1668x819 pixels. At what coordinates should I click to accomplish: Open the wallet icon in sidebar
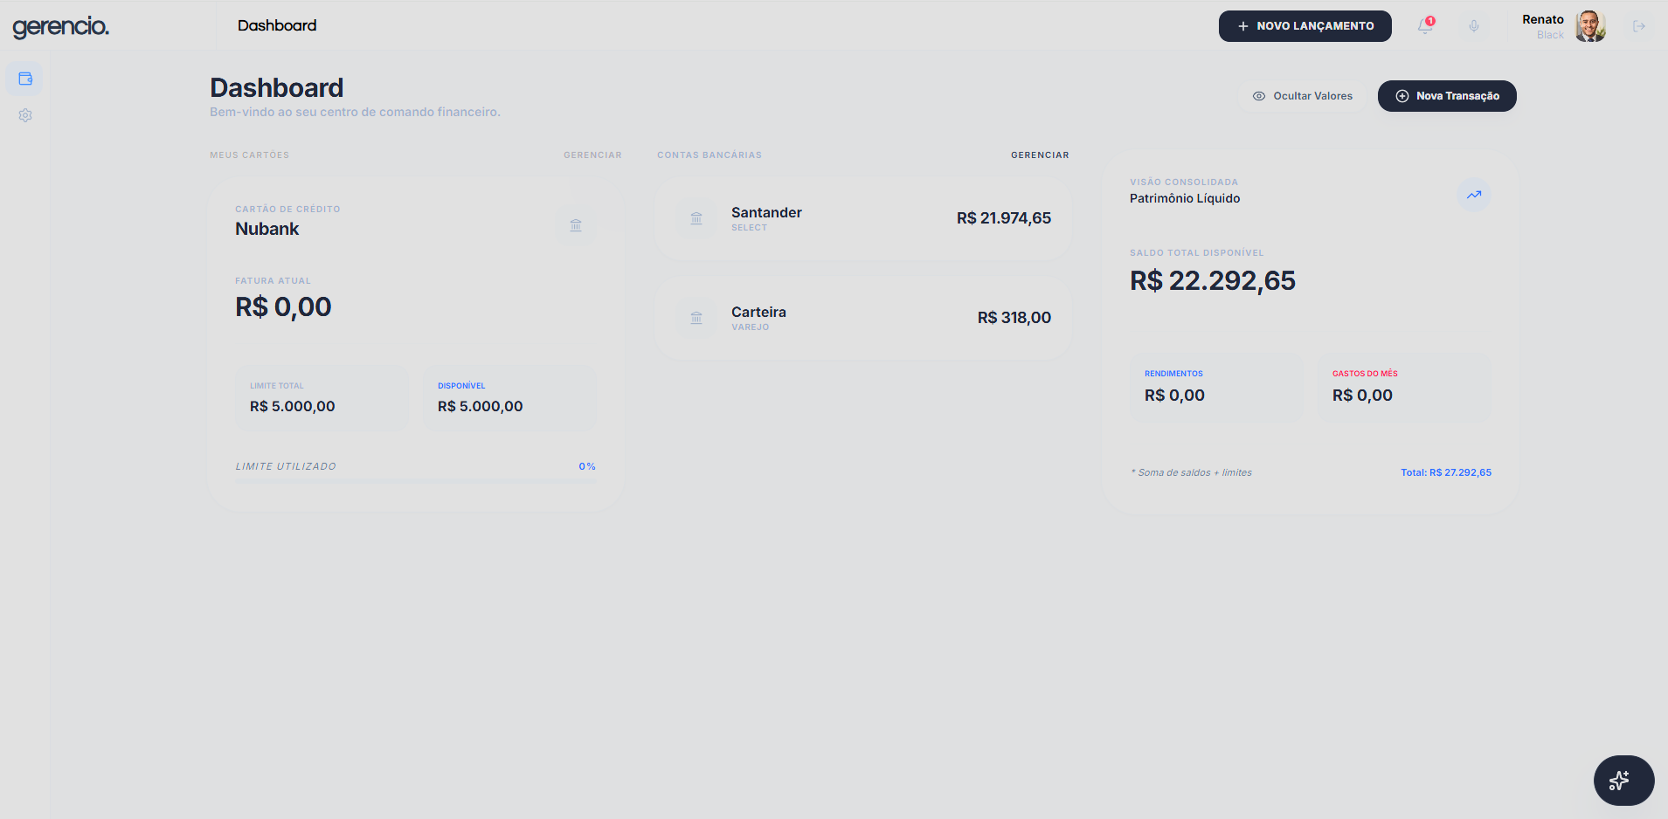tap(25, 79)
